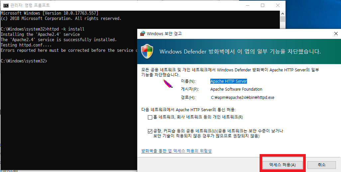Close the Command Prompt window
The width and height of the screenshot is (341, 172).
[x=278, y=5]
